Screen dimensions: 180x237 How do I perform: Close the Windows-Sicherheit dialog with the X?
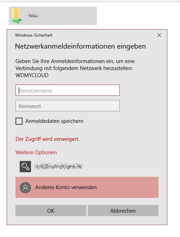[x=159, y=35]
